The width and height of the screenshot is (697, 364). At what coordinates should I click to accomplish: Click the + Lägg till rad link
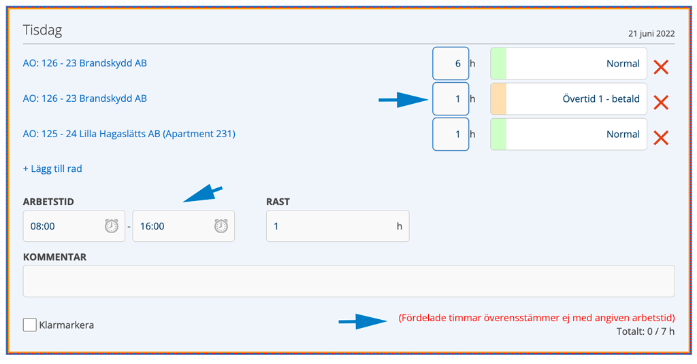point(52,168)
